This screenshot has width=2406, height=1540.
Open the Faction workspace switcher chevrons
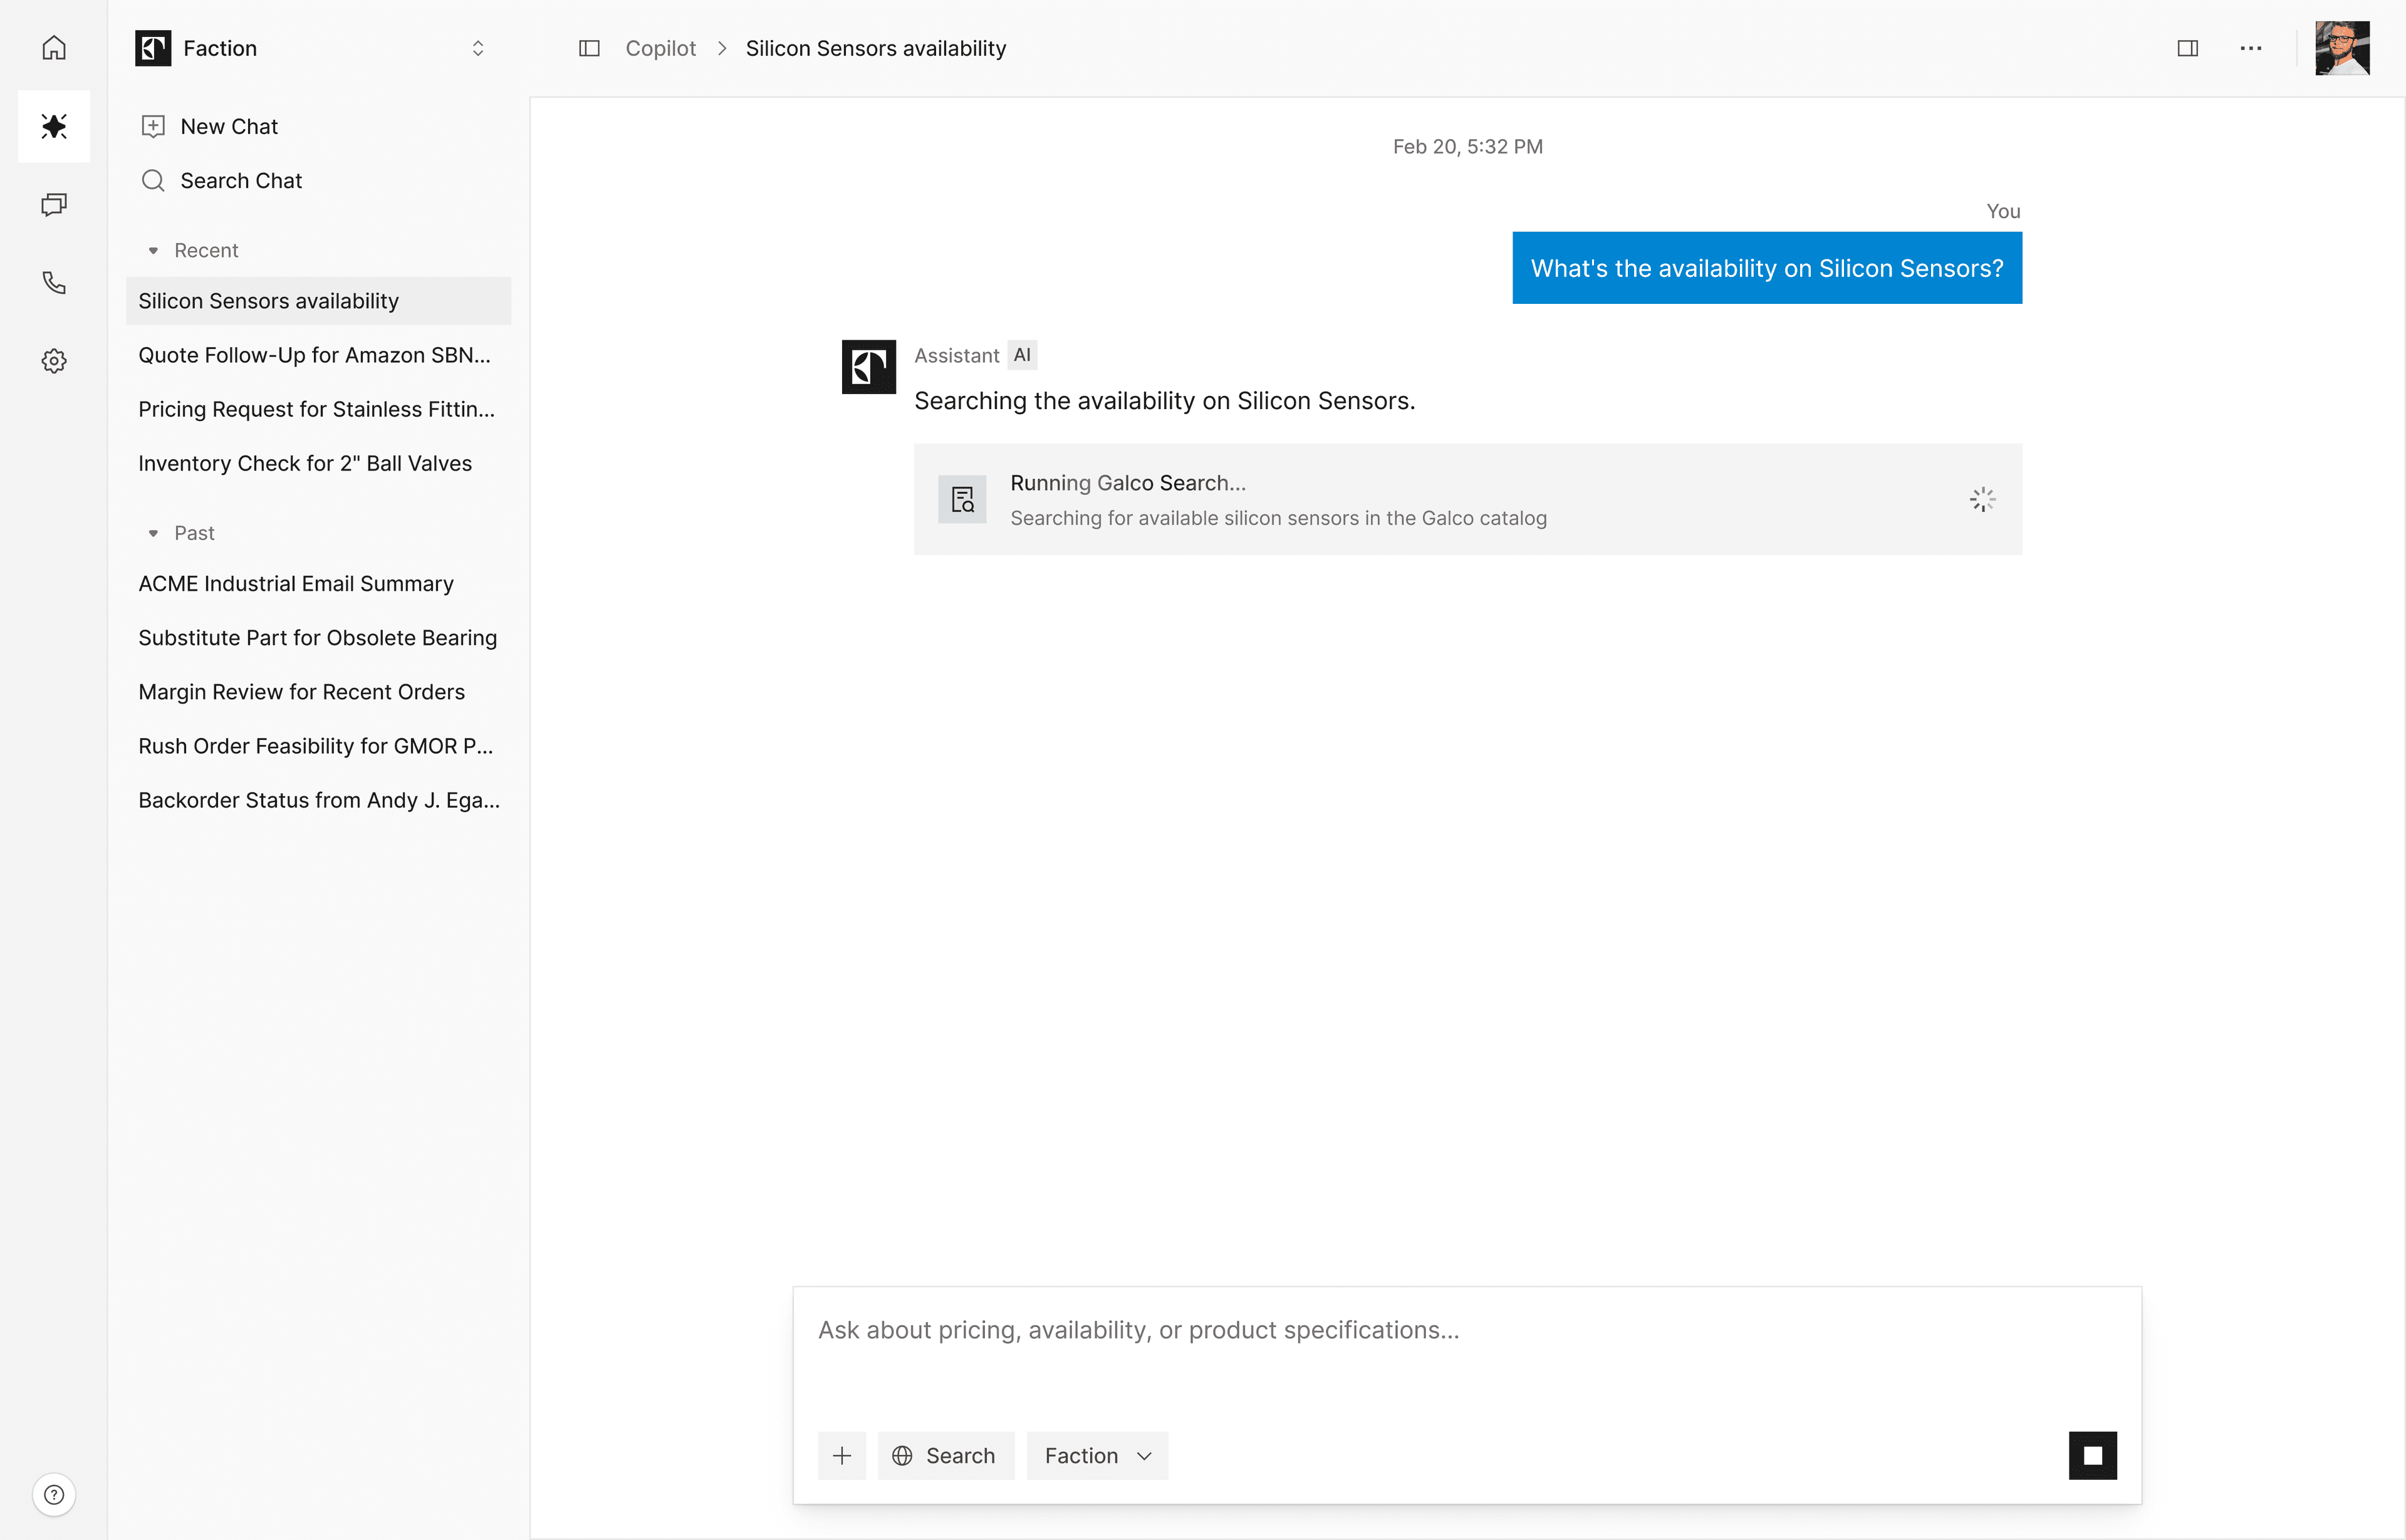point(478,48)
